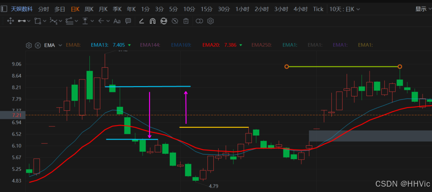This screenshot has height=192, width=432.
Task: Delete drawings with the trash icon
Action: point(186,21)
